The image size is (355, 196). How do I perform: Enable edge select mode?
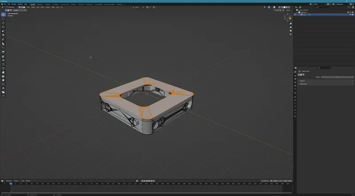click(x=22, y=7)
